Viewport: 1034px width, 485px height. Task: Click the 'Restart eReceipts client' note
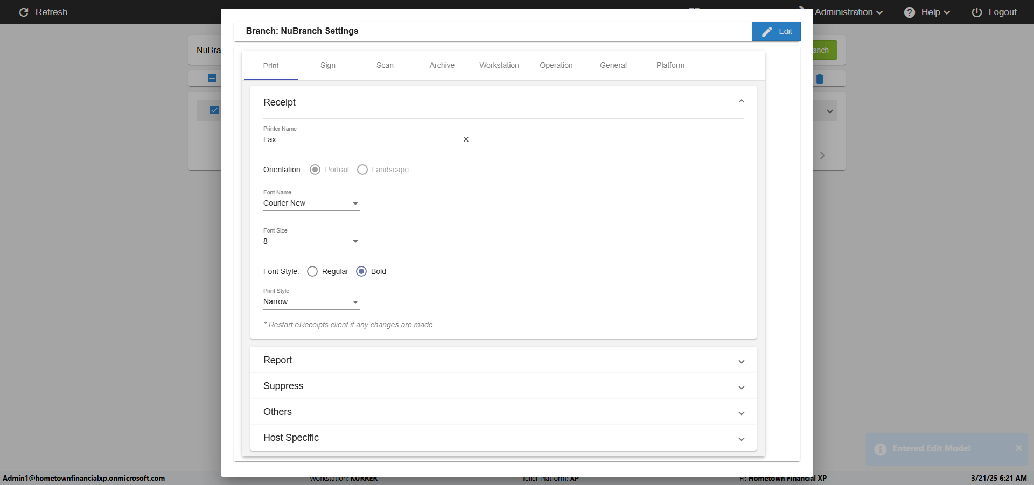tap(349, 325)
